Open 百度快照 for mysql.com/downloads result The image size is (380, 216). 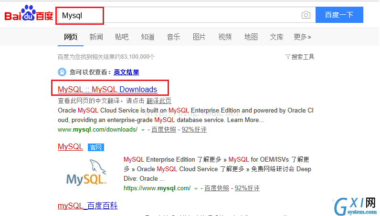coord(164,130)
